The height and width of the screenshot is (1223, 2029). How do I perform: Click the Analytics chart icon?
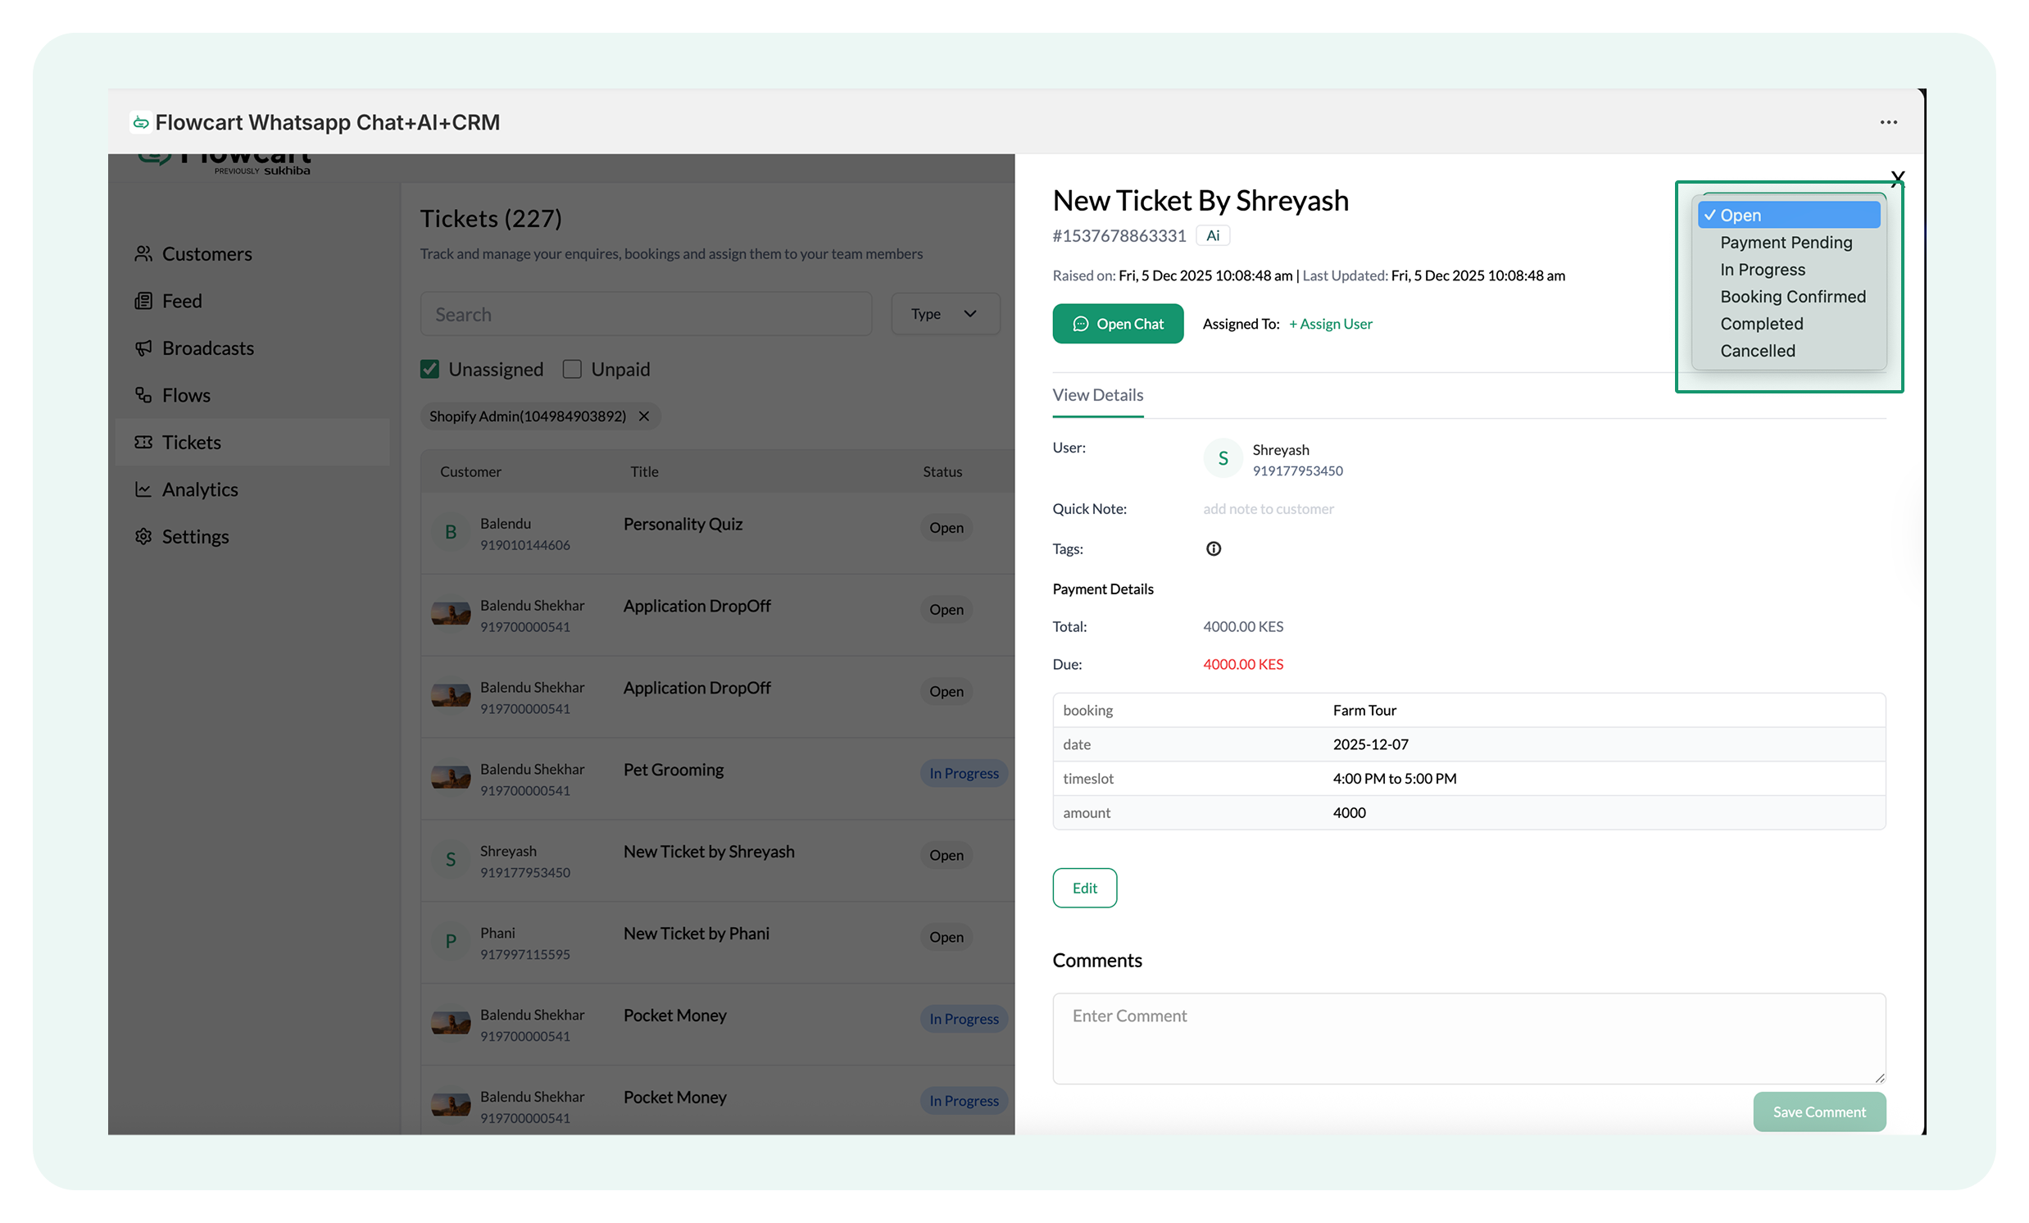pos(143,489)
